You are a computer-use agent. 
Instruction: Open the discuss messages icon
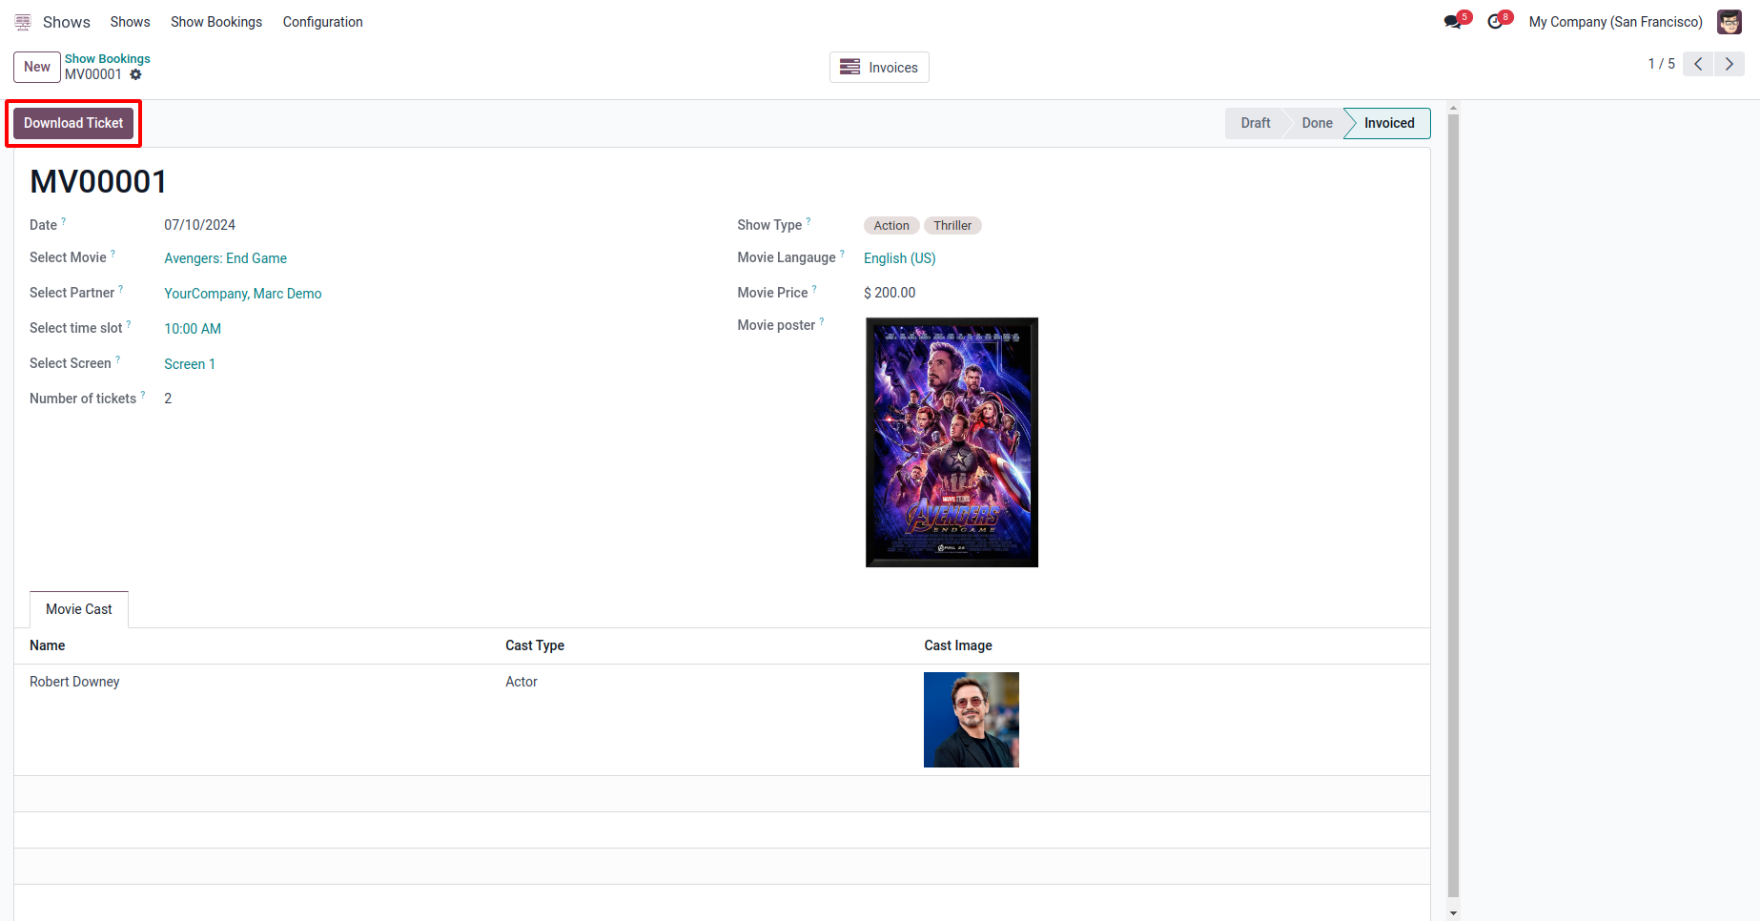point(1453,21)
